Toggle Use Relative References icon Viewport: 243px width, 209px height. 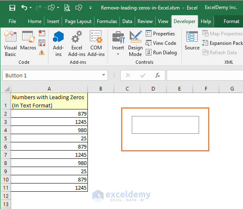(42, 43)
